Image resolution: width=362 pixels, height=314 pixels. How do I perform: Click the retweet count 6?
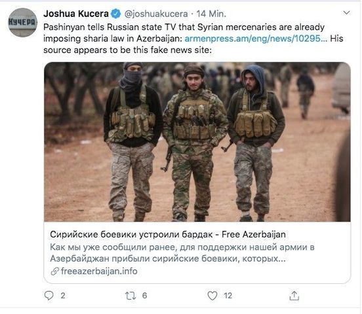click(144, 296)
